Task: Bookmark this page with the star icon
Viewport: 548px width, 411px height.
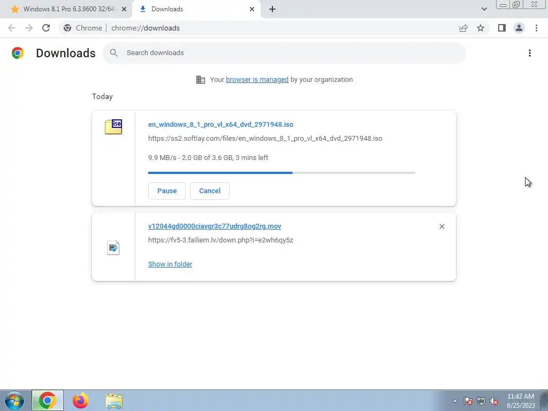Action: [481, 28]
